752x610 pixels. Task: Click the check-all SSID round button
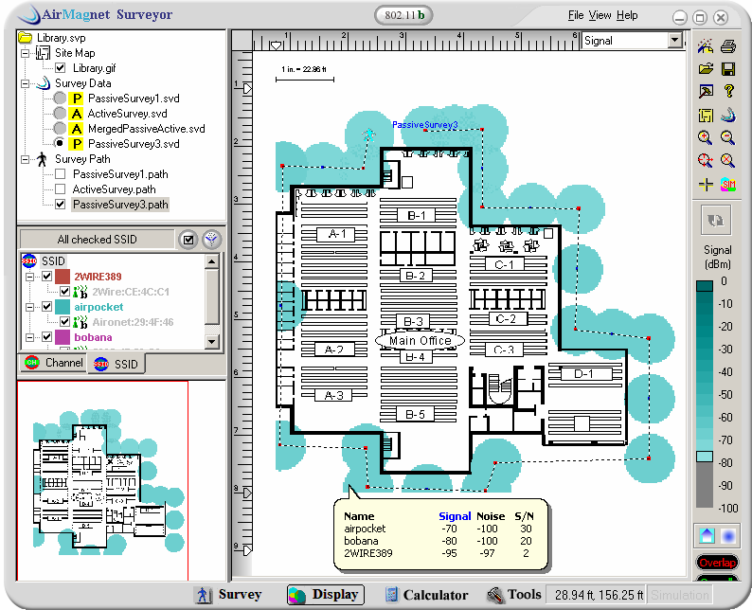[188, 240]
